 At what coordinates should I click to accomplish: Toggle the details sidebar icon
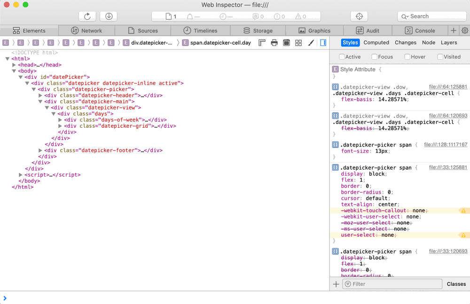tap(323, 43)
